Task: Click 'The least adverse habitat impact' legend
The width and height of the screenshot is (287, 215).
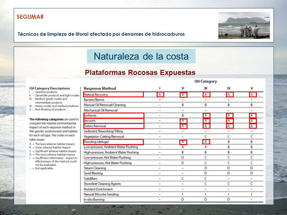Action: coord(52,144)
